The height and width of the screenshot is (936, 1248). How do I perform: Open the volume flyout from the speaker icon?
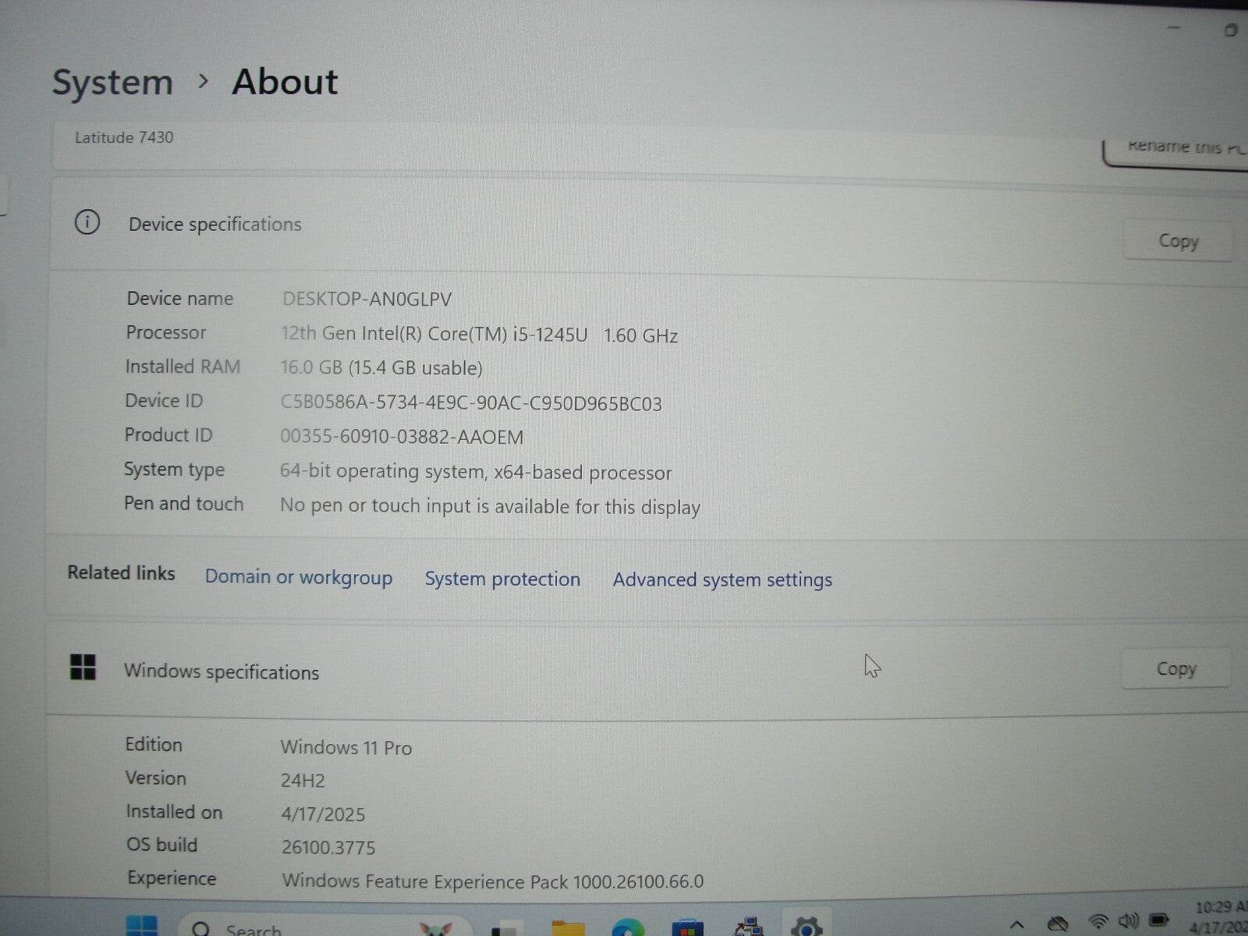pos(1129,923)
